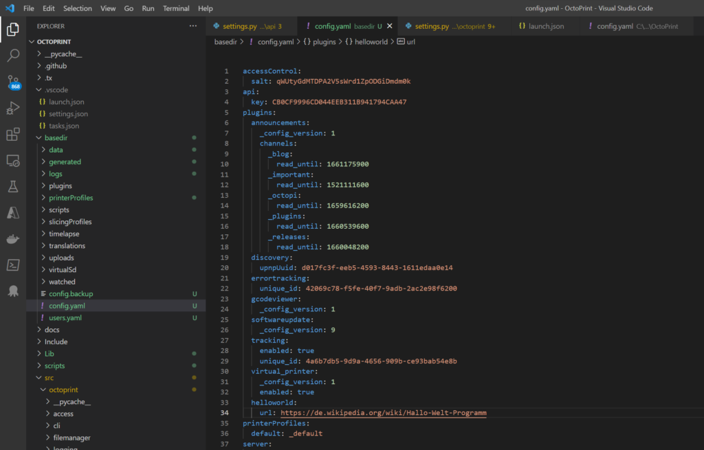The width and height of the screenshot is (704, 450).
Task: Expand the watched folder
Action: [x=62, y=282]
